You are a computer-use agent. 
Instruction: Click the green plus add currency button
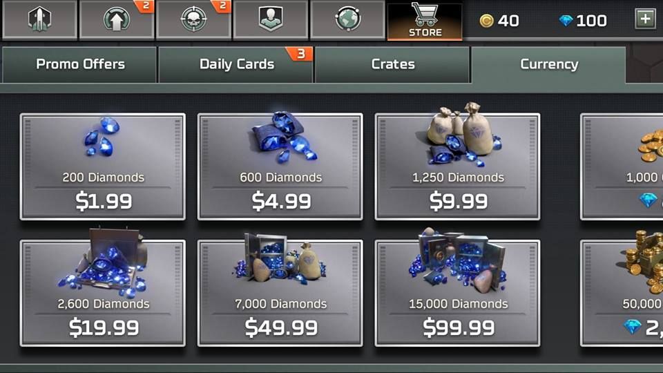(x=645, y=19)
